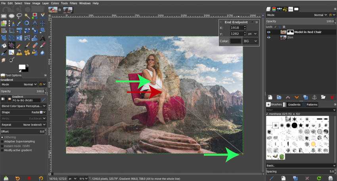Hide the Model in Red Chair layer
The height and width of the screenshot is (181, 337).
(x=269, y=32)
